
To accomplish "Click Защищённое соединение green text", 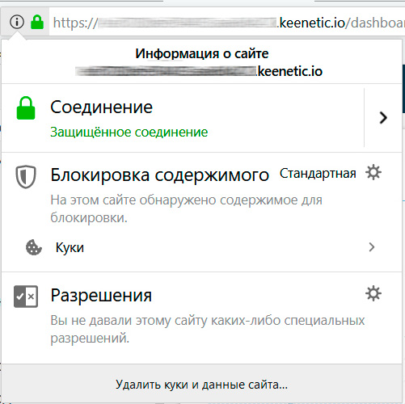I will click(129, 132).
